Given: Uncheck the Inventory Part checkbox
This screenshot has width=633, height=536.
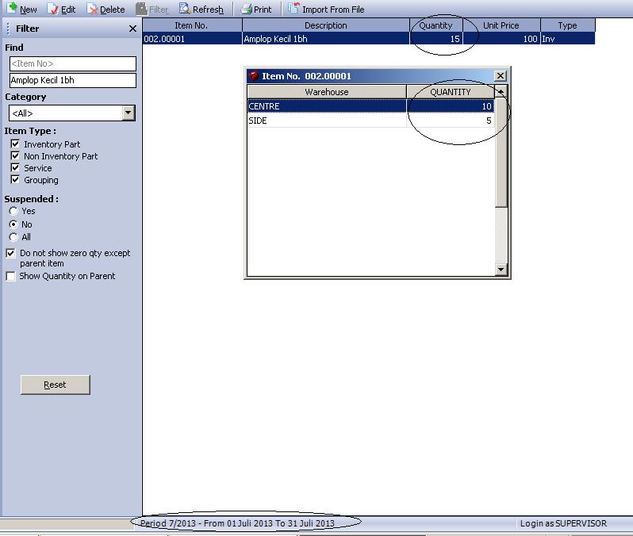Looking at the screenshot, I should [x=14, y=144].
